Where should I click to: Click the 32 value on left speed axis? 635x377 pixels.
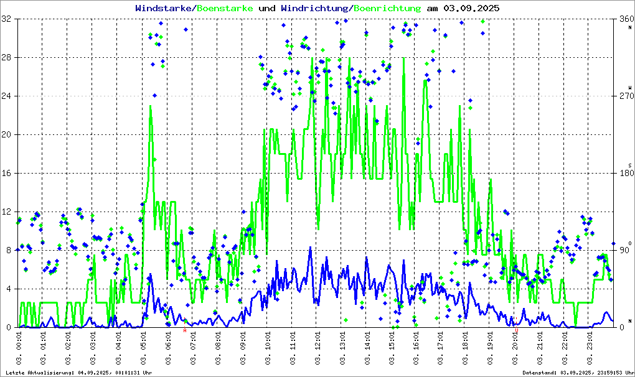[7, 19]
